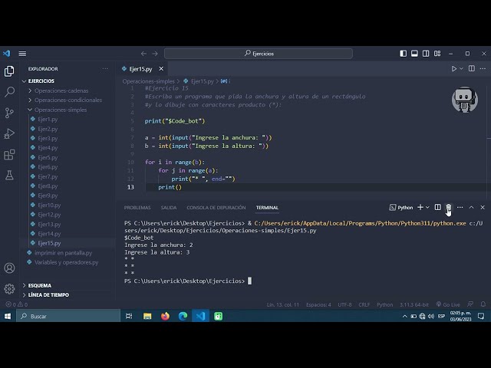Change encoding via UTF-8 status item
Screen dimensions: 491x368
[x=344, y=304]
